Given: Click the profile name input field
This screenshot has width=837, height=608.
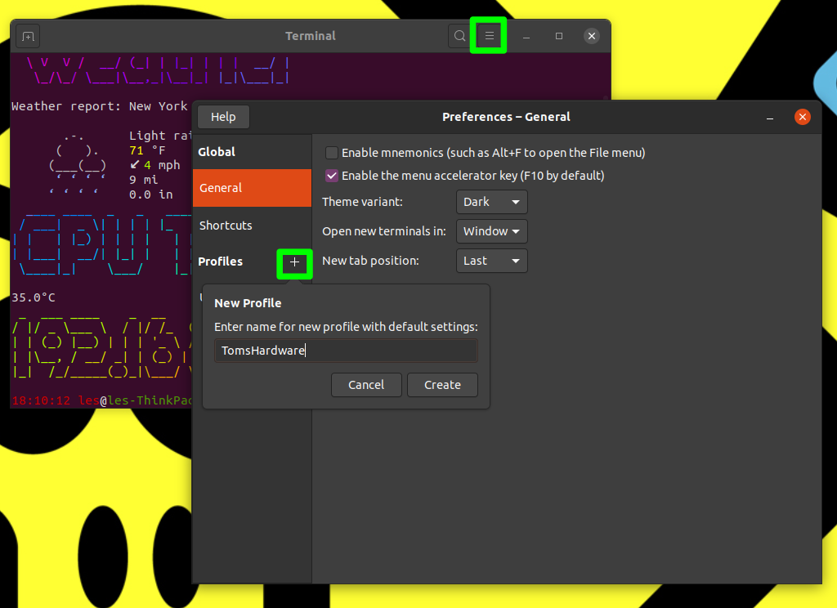Looking at the screenshot, I should (x=345, y=350).
